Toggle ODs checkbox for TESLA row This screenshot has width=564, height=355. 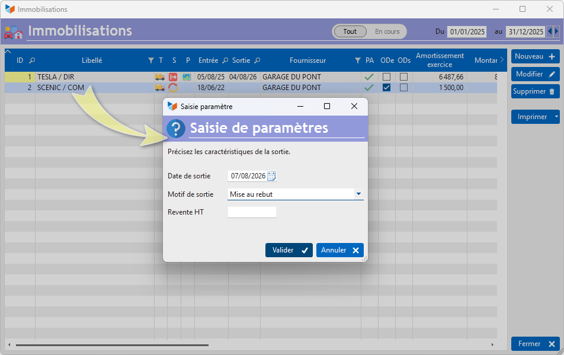[403, 77]
